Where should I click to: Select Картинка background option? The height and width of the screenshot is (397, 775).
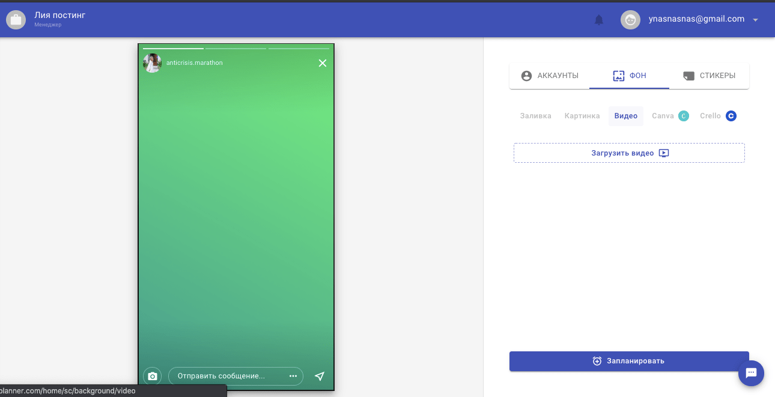click(582, 116)
